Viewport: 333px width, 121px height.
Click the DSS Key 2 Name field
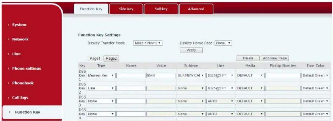click(x=131, y=88)
